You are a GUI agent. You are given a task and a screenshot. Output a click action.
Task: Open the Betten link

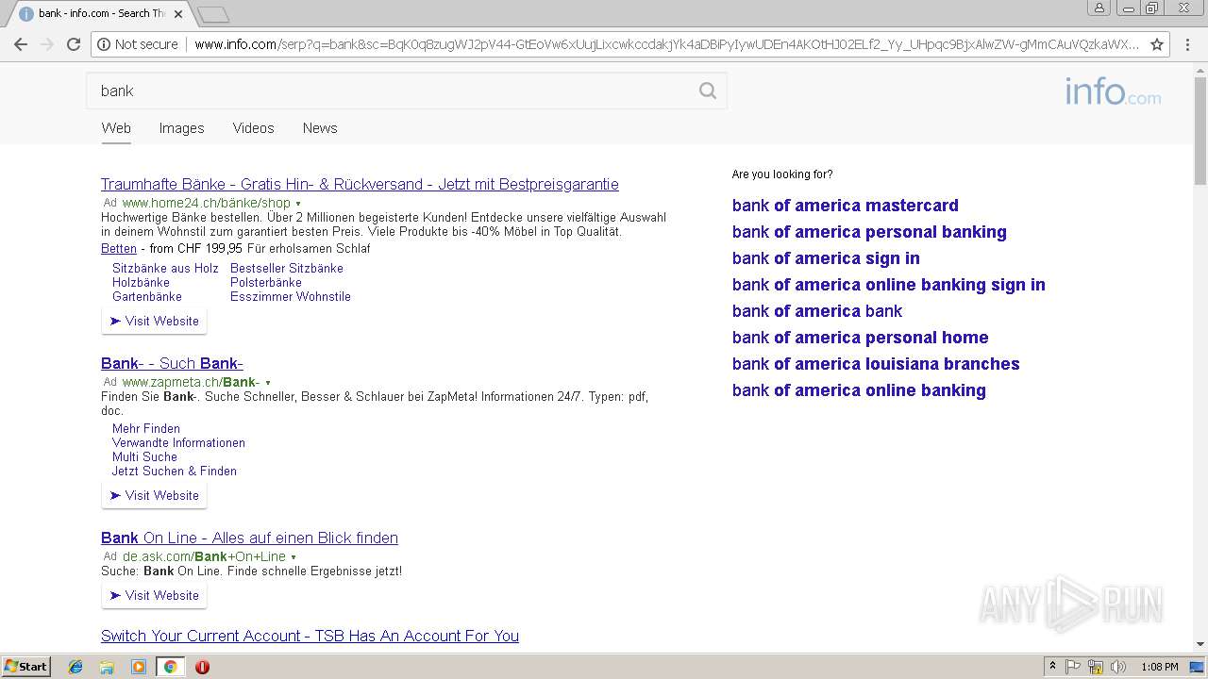(119, 249)
